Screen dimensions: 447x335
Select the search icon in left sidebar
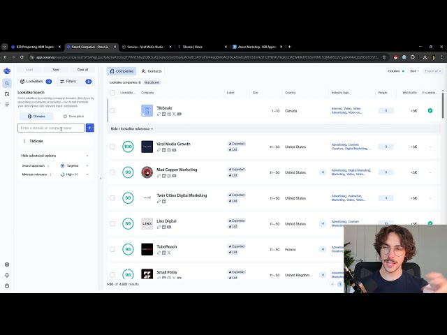click(7, 83)
